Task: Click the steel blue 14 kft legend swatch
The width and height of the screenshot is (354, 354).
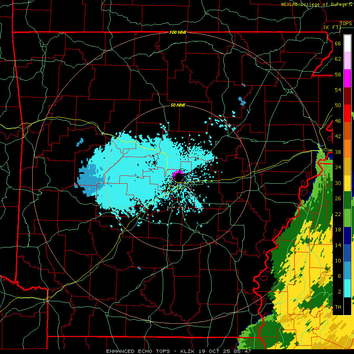Action: tap(347, 271)
